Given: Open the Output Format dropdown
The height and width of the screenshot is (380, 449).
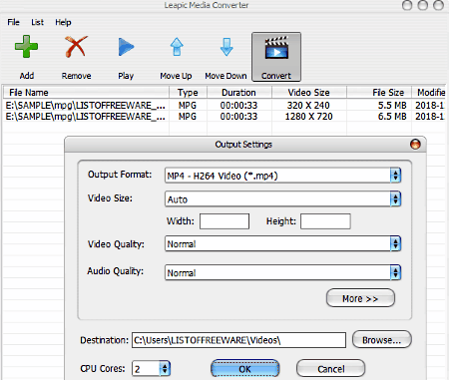Looking at the screenshot, I should pos(395,176).
